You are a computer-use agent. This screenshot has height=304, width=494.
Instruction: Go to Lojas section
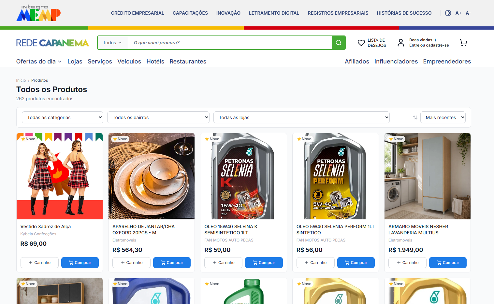click(75, 62)
